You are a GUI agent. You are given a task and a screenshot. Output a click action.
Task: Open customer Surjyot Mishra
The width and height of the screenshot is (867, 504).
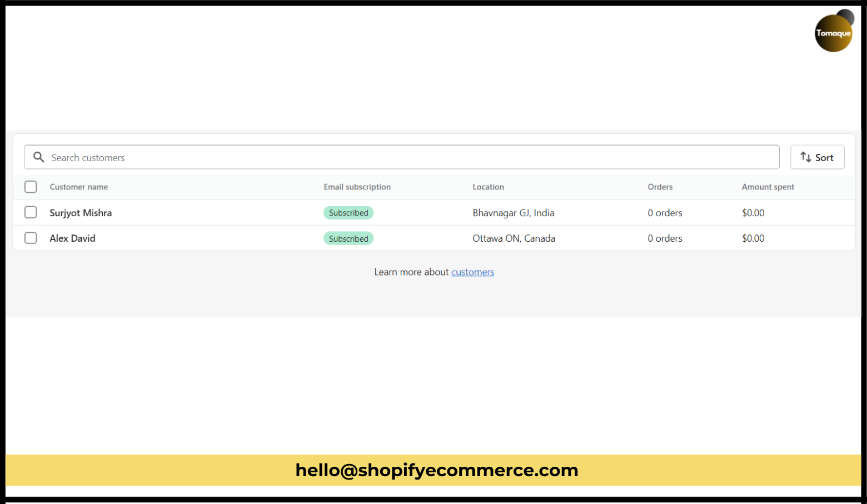(x=81, y=213)
